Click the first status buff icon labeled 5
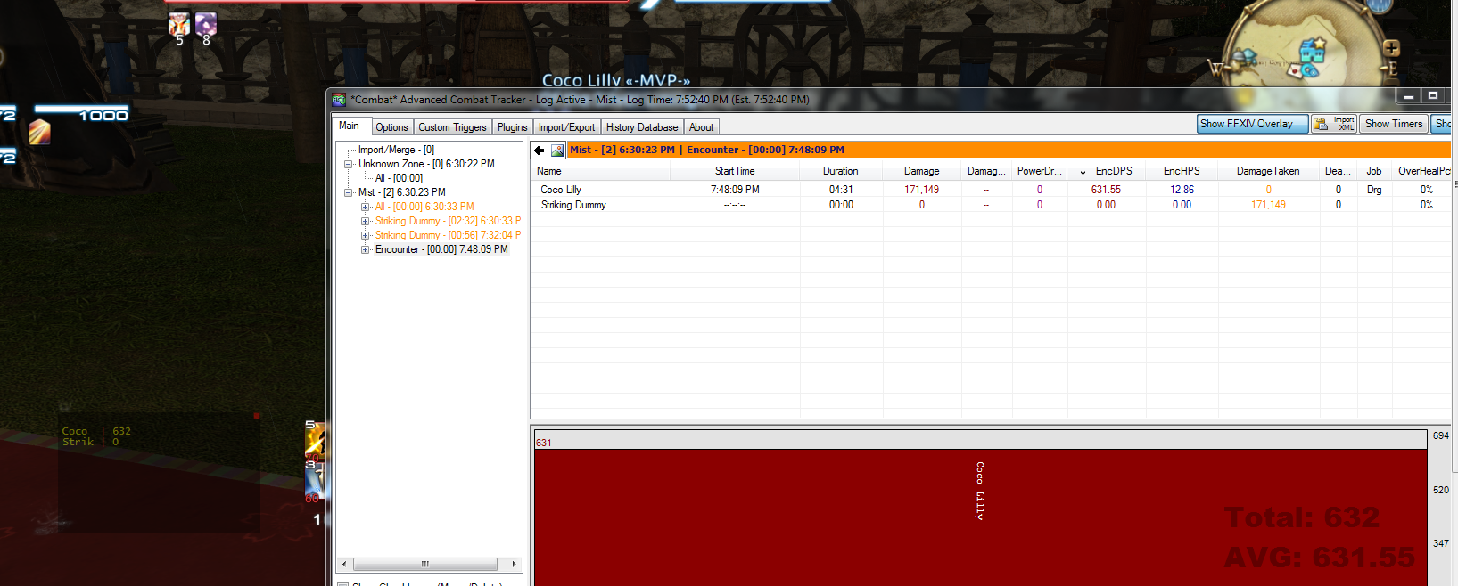 click(x=179, y=24)
